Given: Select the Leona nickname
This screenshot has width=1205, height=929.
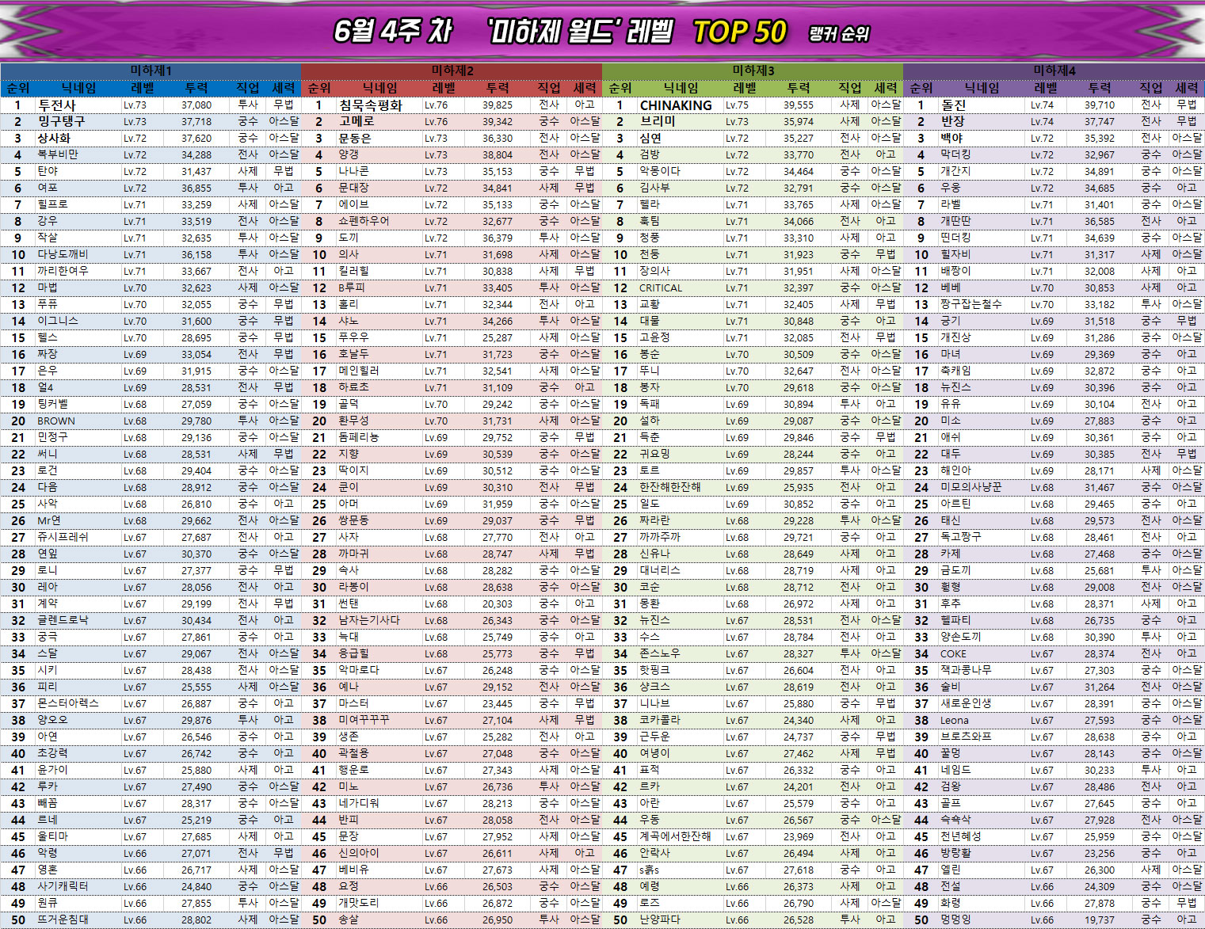Looking at the screenshot, I should tap(954, 720).
